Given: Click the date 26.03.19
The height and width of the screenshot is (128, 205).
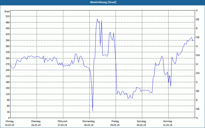Looking at the screenshot, I should (x=36, y=125).
